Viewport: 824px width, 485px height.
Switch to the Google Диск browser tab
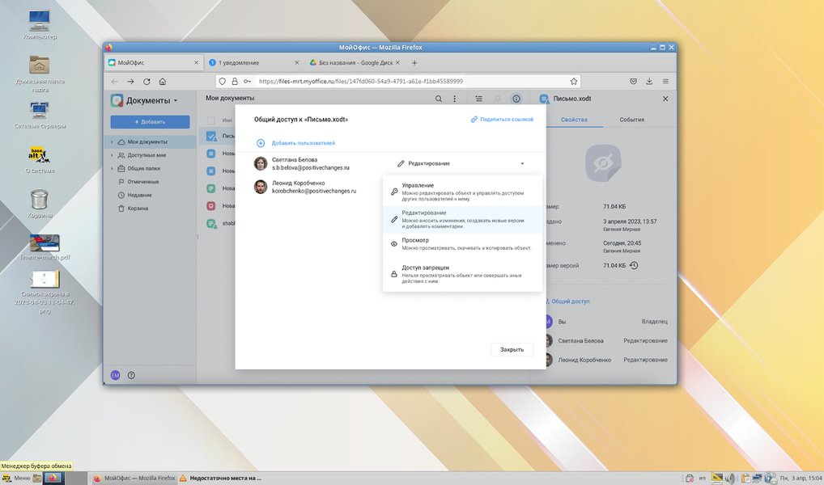(x=355, y=62)
